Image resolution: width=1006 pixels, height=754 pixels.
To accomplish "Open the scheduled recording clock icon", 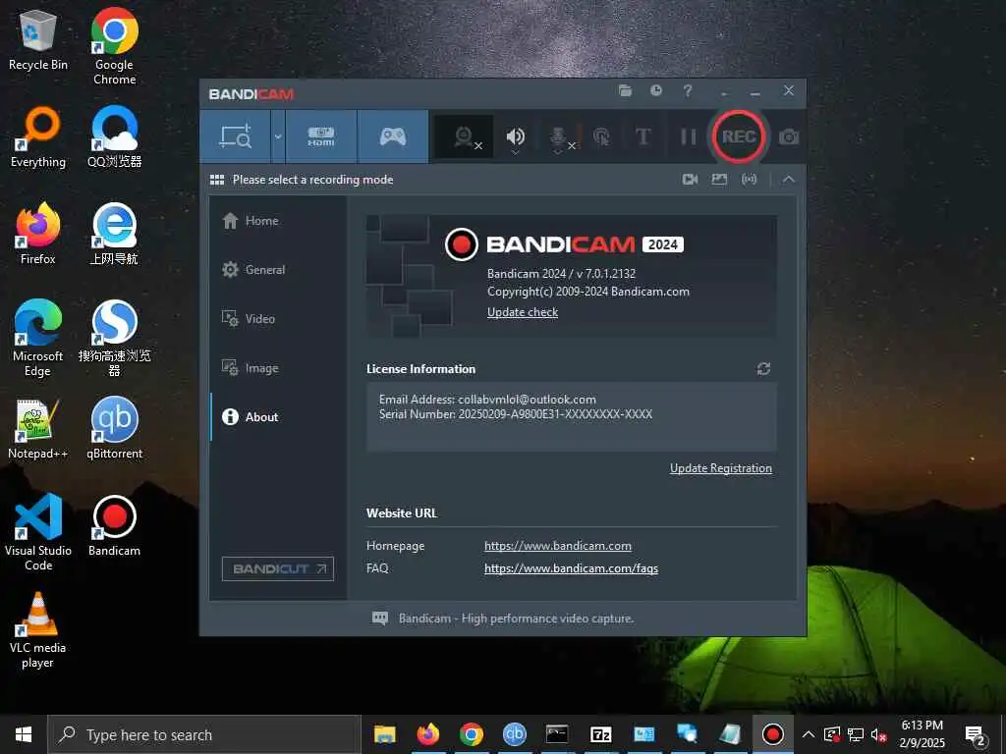I will 655,90.
